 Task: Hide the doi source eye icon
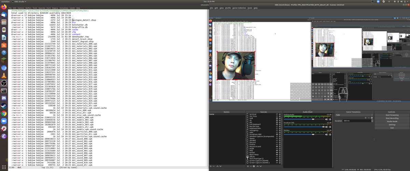click(277, 122)
